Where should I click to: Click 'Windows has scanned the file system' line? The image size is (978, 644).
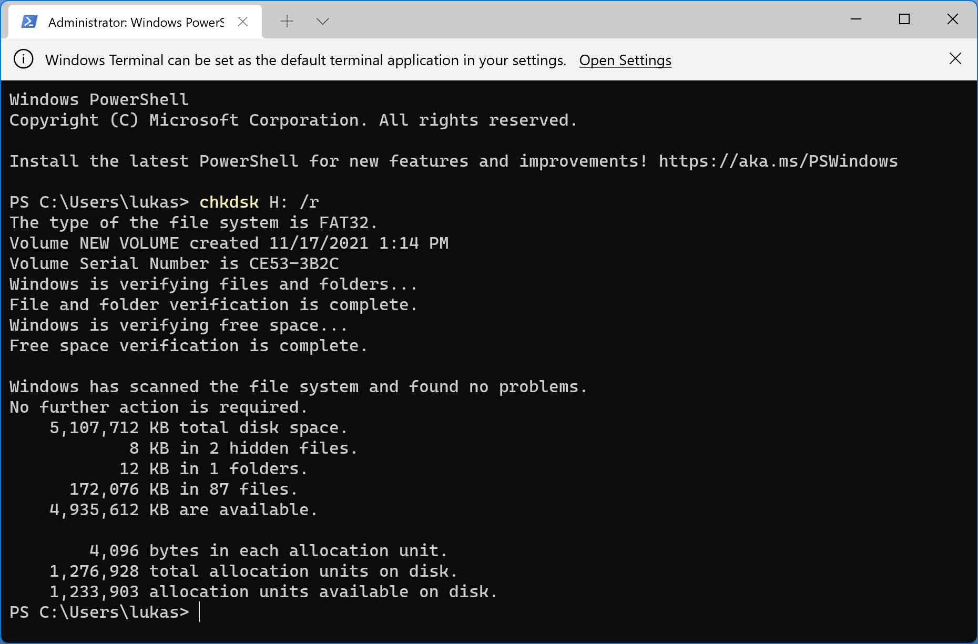click(x=298, y=386)
